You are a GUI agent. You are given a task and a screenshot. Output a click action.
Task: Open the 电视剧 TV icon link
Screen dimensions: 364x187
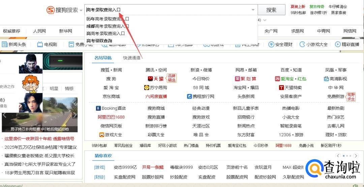point(40,44)
